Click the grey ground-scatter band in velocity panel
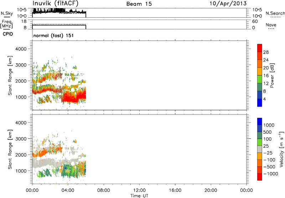285x198 pixels. [x=47, y=162]
